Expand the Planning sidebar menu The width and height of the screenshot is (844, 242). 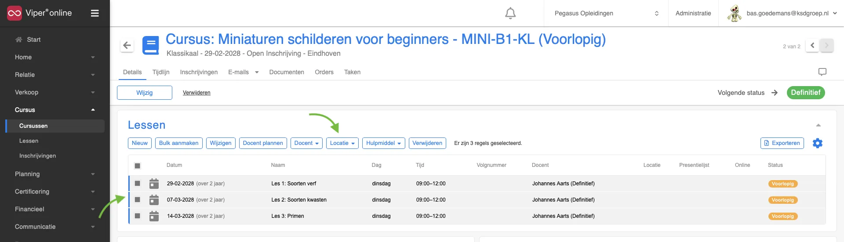click(x=55, y=174)
